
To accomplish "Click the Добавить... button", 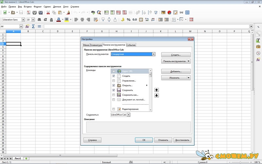I will pos(176,72).
